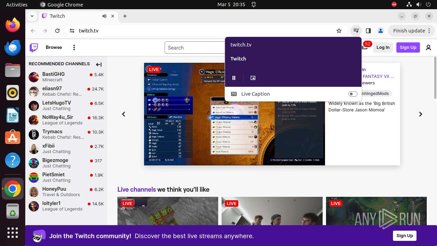This screenshot has height=246, width=437.
Task: Open Trymacs channel in sidebar
Action: coord(66,134)
